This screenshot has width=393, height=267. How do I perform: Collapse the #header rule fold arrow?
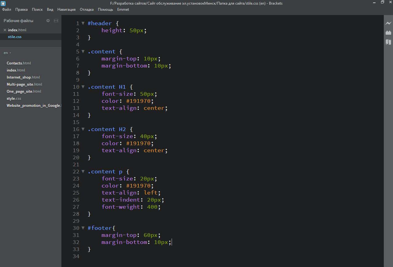click(x=83, y=23)
